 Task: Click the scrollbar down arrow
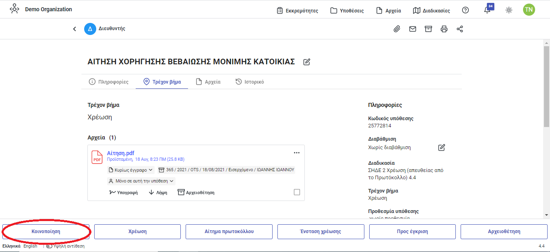[x=546, y=215]
